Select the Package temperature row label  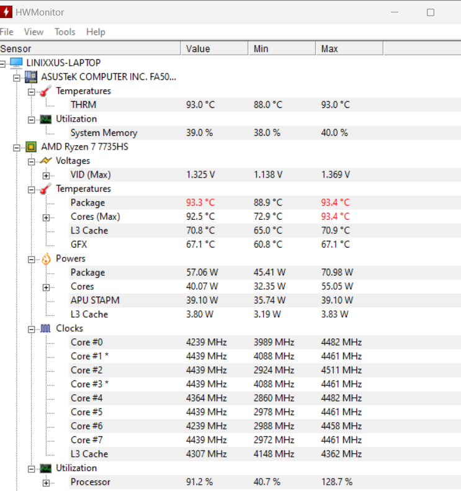click(88, 203)
